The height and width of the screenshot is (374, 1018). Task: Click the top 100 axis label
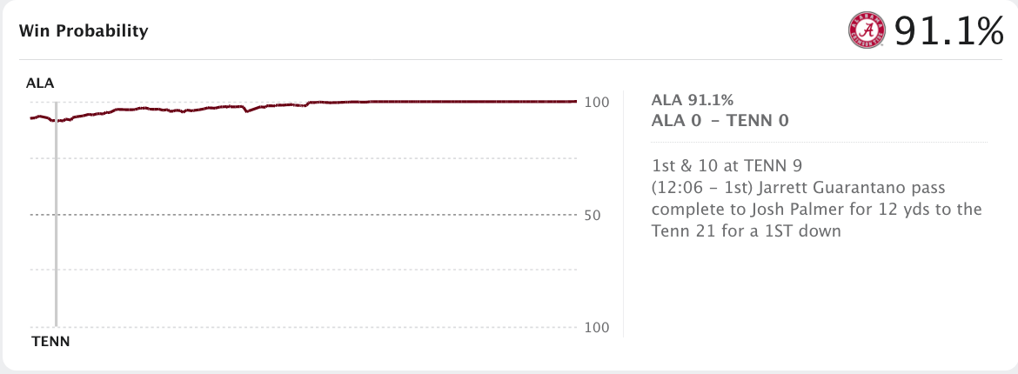click(x=597, y=103)
